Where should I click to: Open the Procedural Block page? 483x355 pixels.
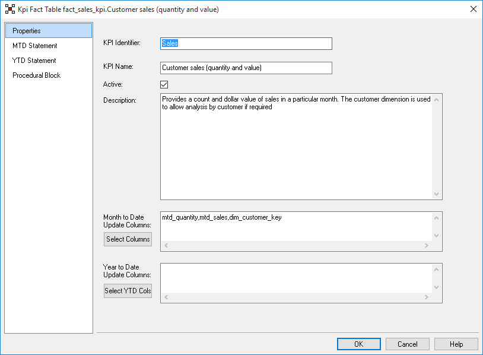coord(37,75)
